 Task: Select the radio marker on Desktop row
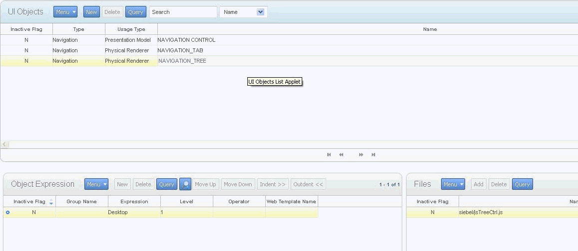click(x=7, y=213)
